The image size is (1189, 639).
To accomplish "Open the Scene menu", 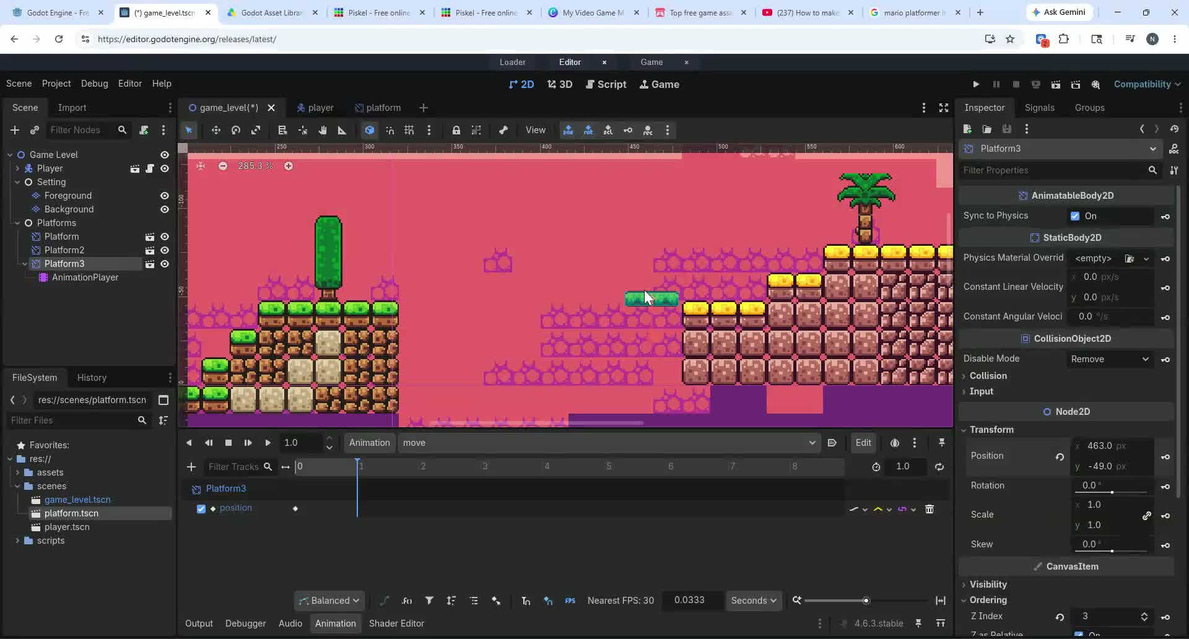I will coord(19,84).
